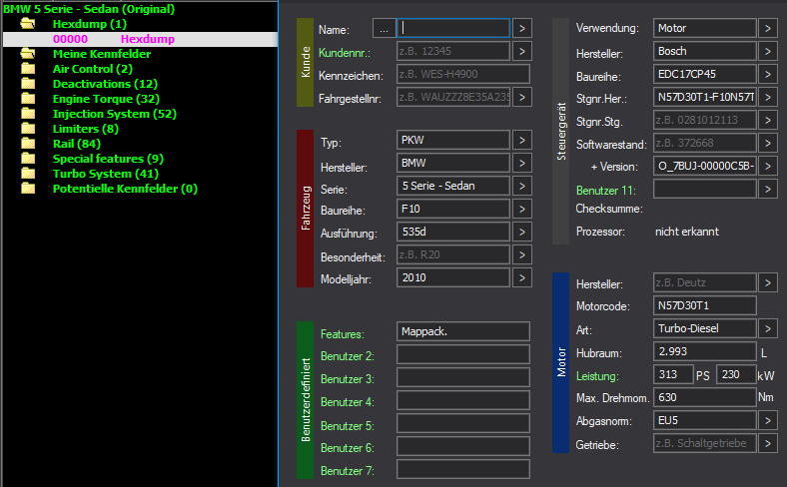Open the Rail (84) label
Viewport: 787px width, 487px height.
[77, 144]
